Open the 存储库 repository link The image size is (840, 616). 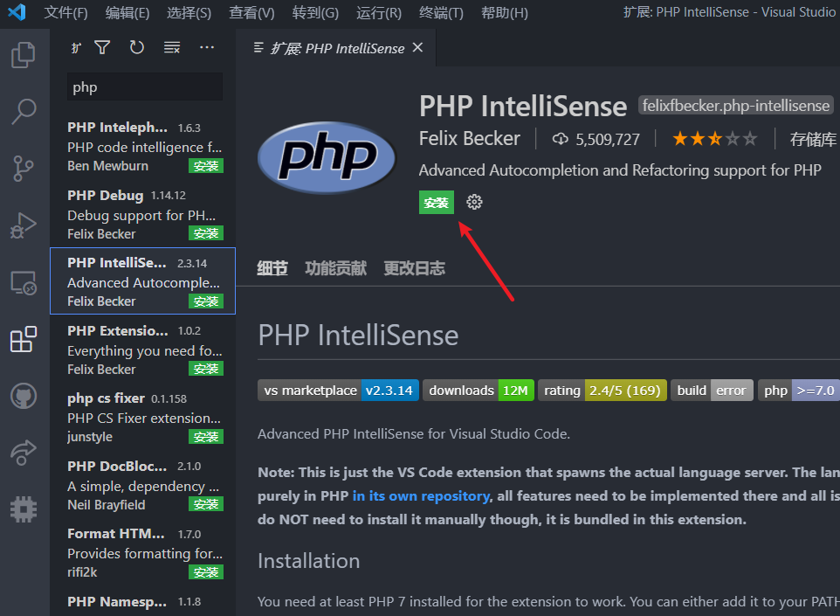(813, 140)
